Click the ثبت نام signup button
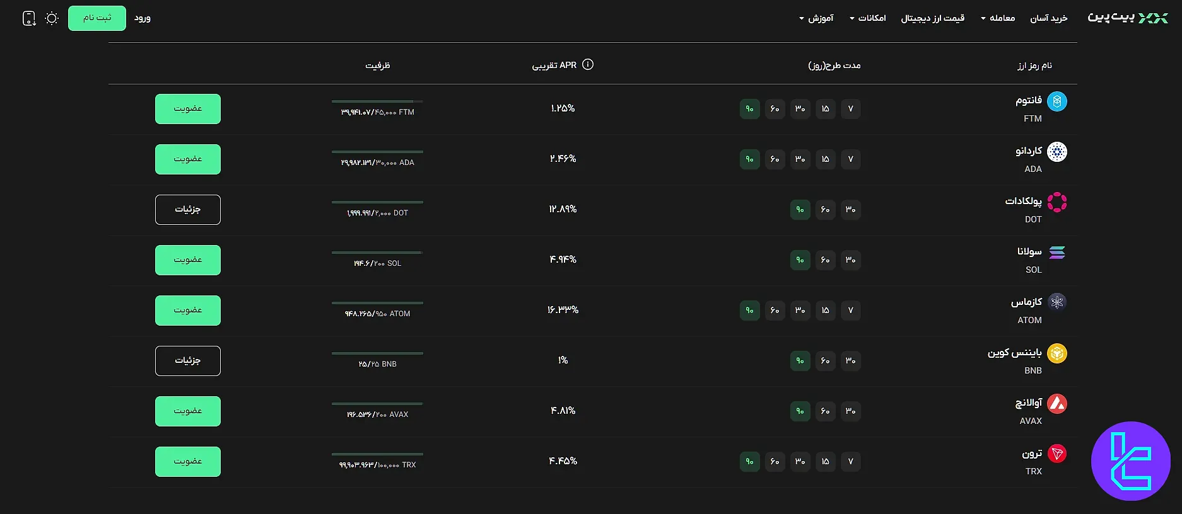The height and width of the screenshot is (514, 1182). [97, 18]
